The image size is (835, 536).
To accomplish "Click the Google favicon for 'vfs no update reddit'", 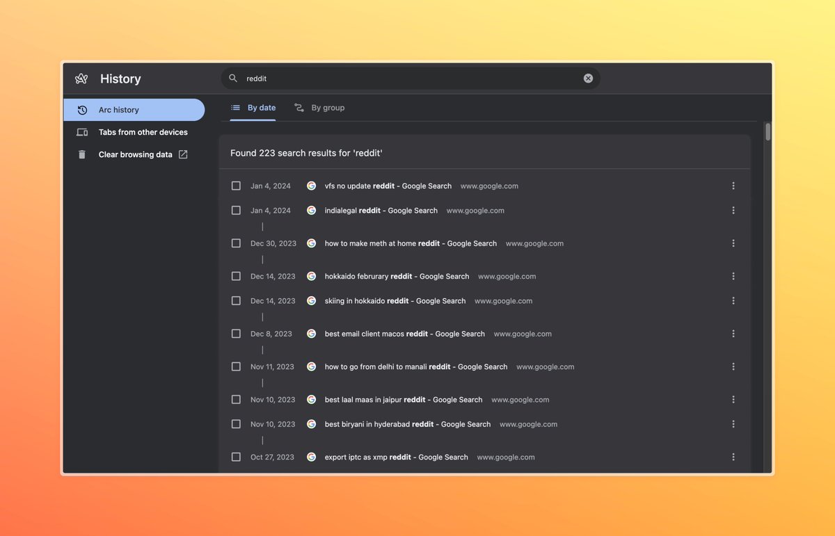I will (311, 186).
